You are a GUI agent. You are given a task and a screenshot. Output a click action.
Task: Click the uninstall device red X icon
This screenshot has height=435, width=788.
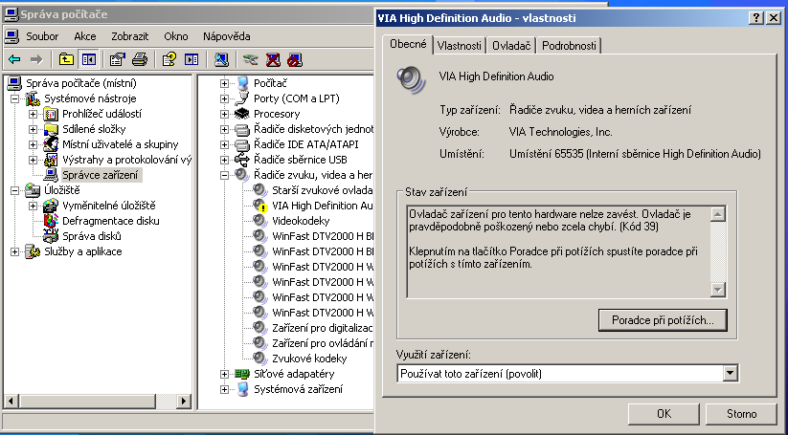[x=273, y=59]
